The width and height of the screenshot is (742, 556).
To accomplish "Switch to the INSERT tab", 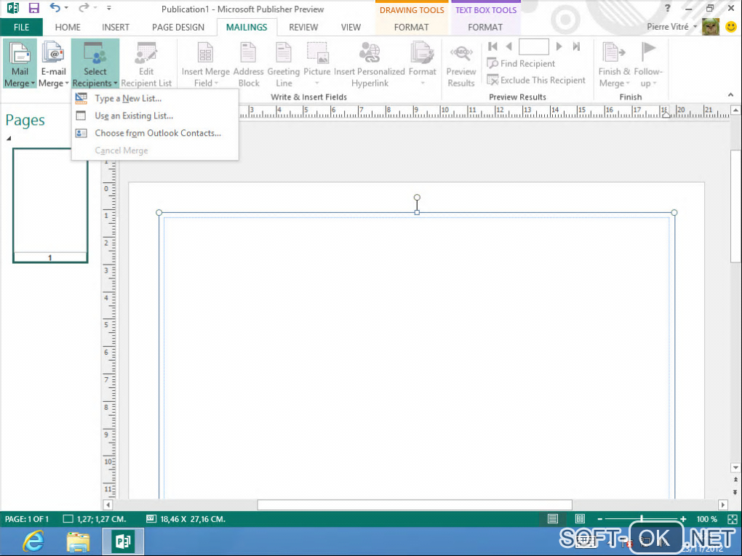I will pos(116,28).
